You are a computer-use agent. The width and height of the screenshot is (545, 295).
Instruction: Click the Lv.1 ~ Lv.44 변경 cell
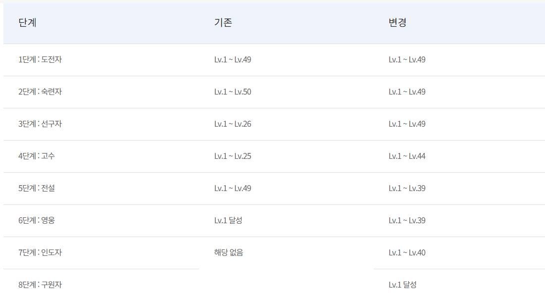click(407, 156)
